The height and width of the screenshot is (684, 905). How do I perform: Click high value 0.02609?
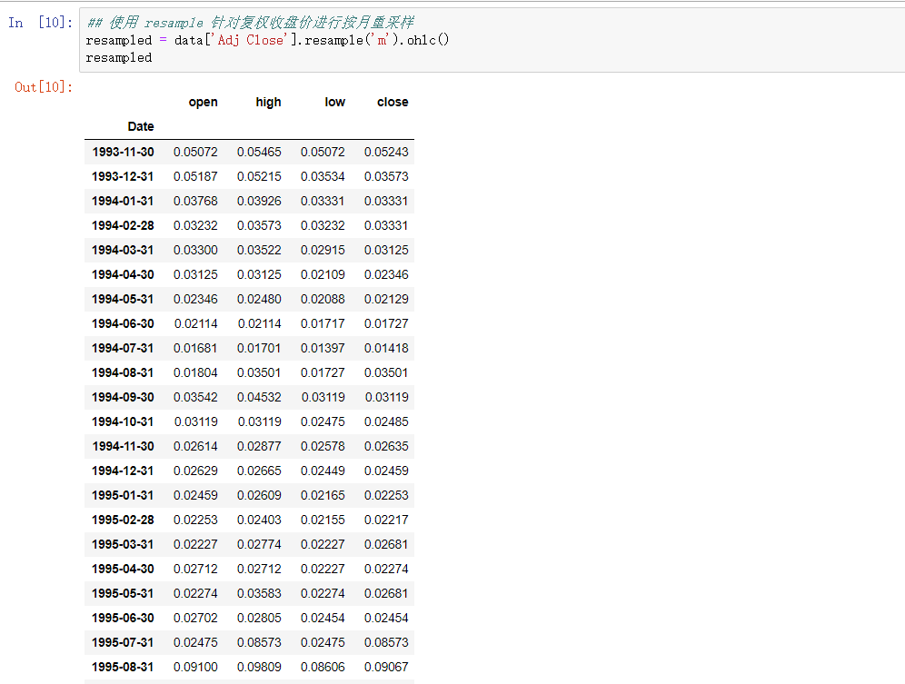pos(259,495)
